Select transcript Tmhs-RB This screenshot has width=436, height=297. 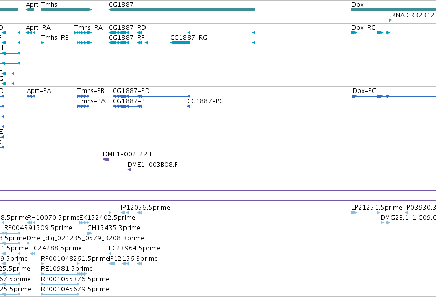pos(55,38)
